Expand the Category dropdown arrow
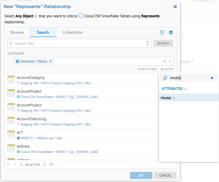This screenshot has width=219, height=182. [x=170, y=61]
